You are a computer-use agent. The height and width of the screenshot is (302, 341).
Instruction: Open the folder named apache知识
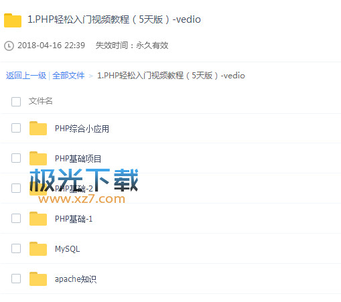pyautogui.click(x=76, y=279)
